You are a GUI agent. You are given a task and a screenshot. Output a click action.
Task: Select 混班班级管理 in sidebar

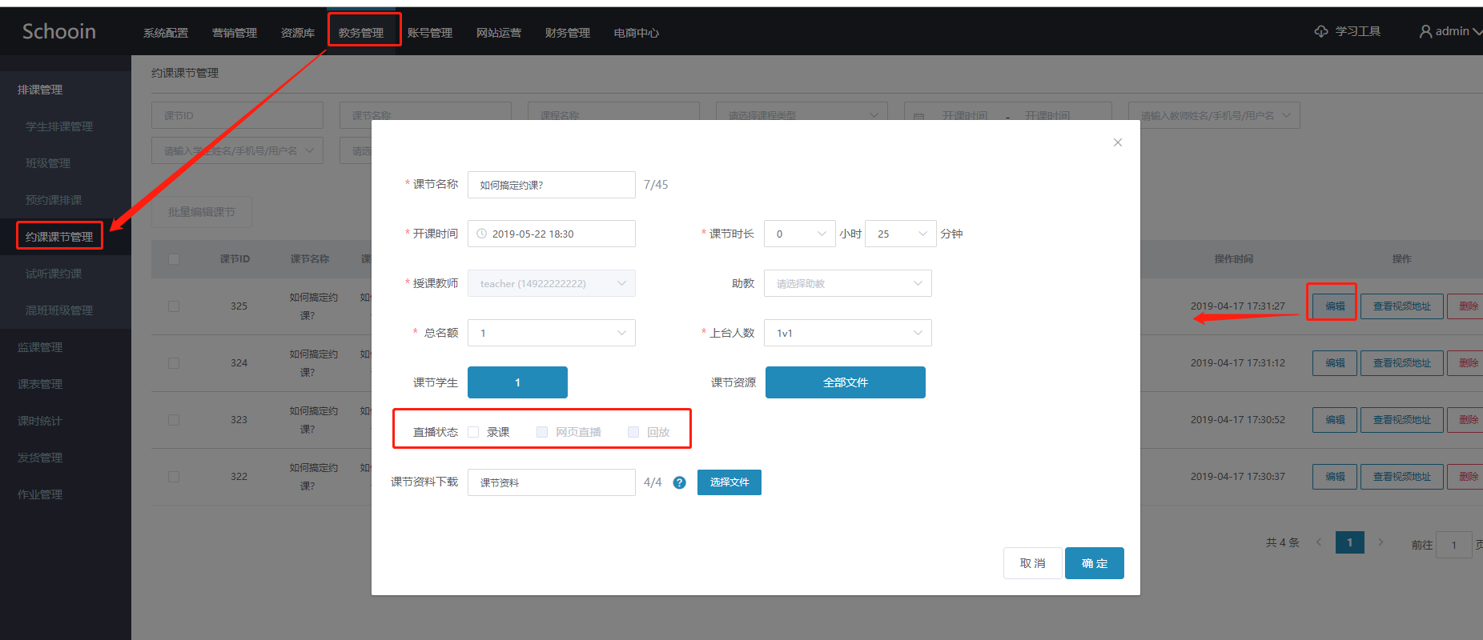pyautogui.click(x=59, y=310)
